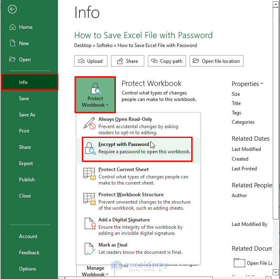Open Share in the left sidebar
This screenshot has width=280, height=279.
[29, 147]
